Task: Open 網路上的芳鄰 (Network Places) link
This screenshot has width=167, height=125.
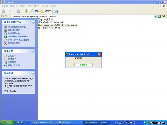Action: tap(14, 65)
